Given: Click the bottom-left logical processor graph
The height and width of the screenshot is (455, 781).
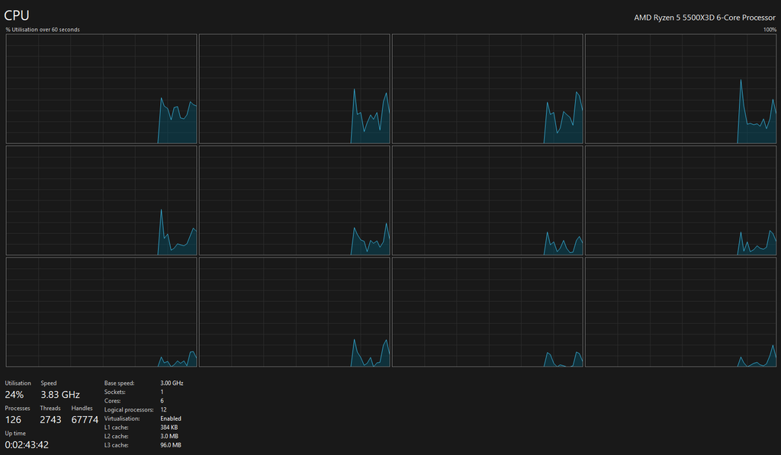Looking at the screenshot, I should pos(101,312).
